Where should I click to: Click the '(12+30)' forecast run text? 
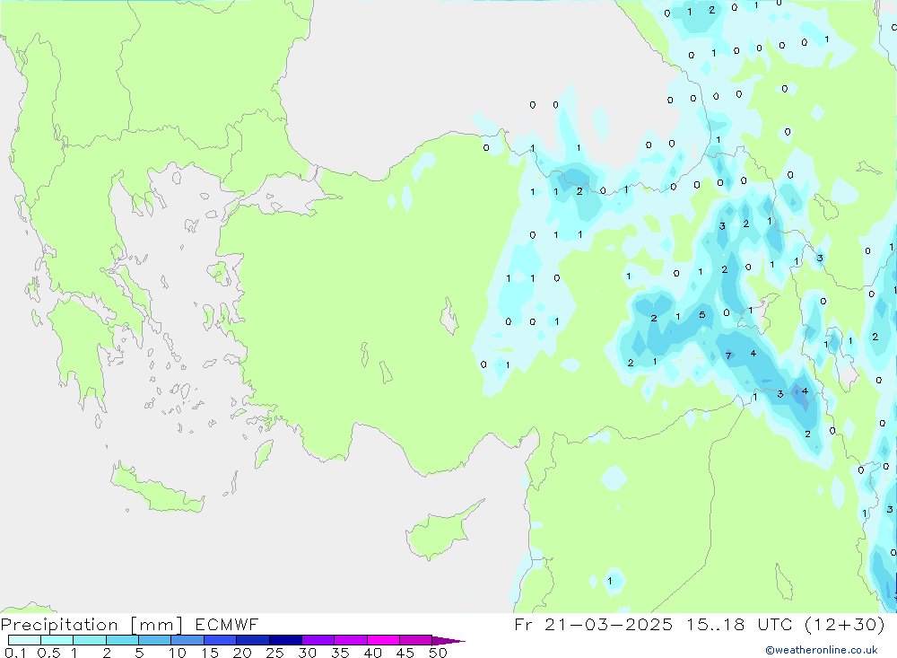(844, 624)
